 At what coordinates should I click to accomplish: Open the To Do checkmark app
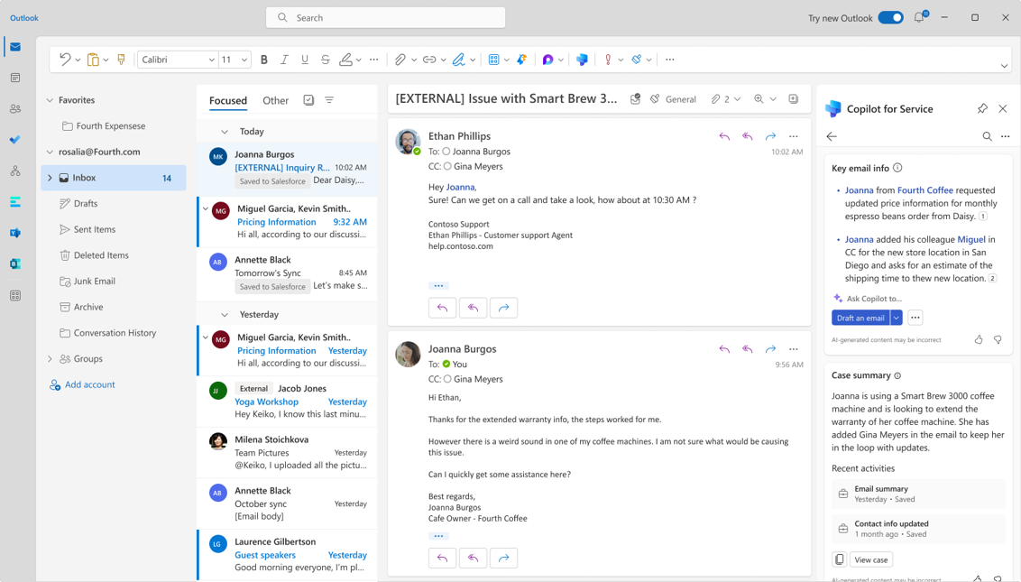tap(15, 140)
